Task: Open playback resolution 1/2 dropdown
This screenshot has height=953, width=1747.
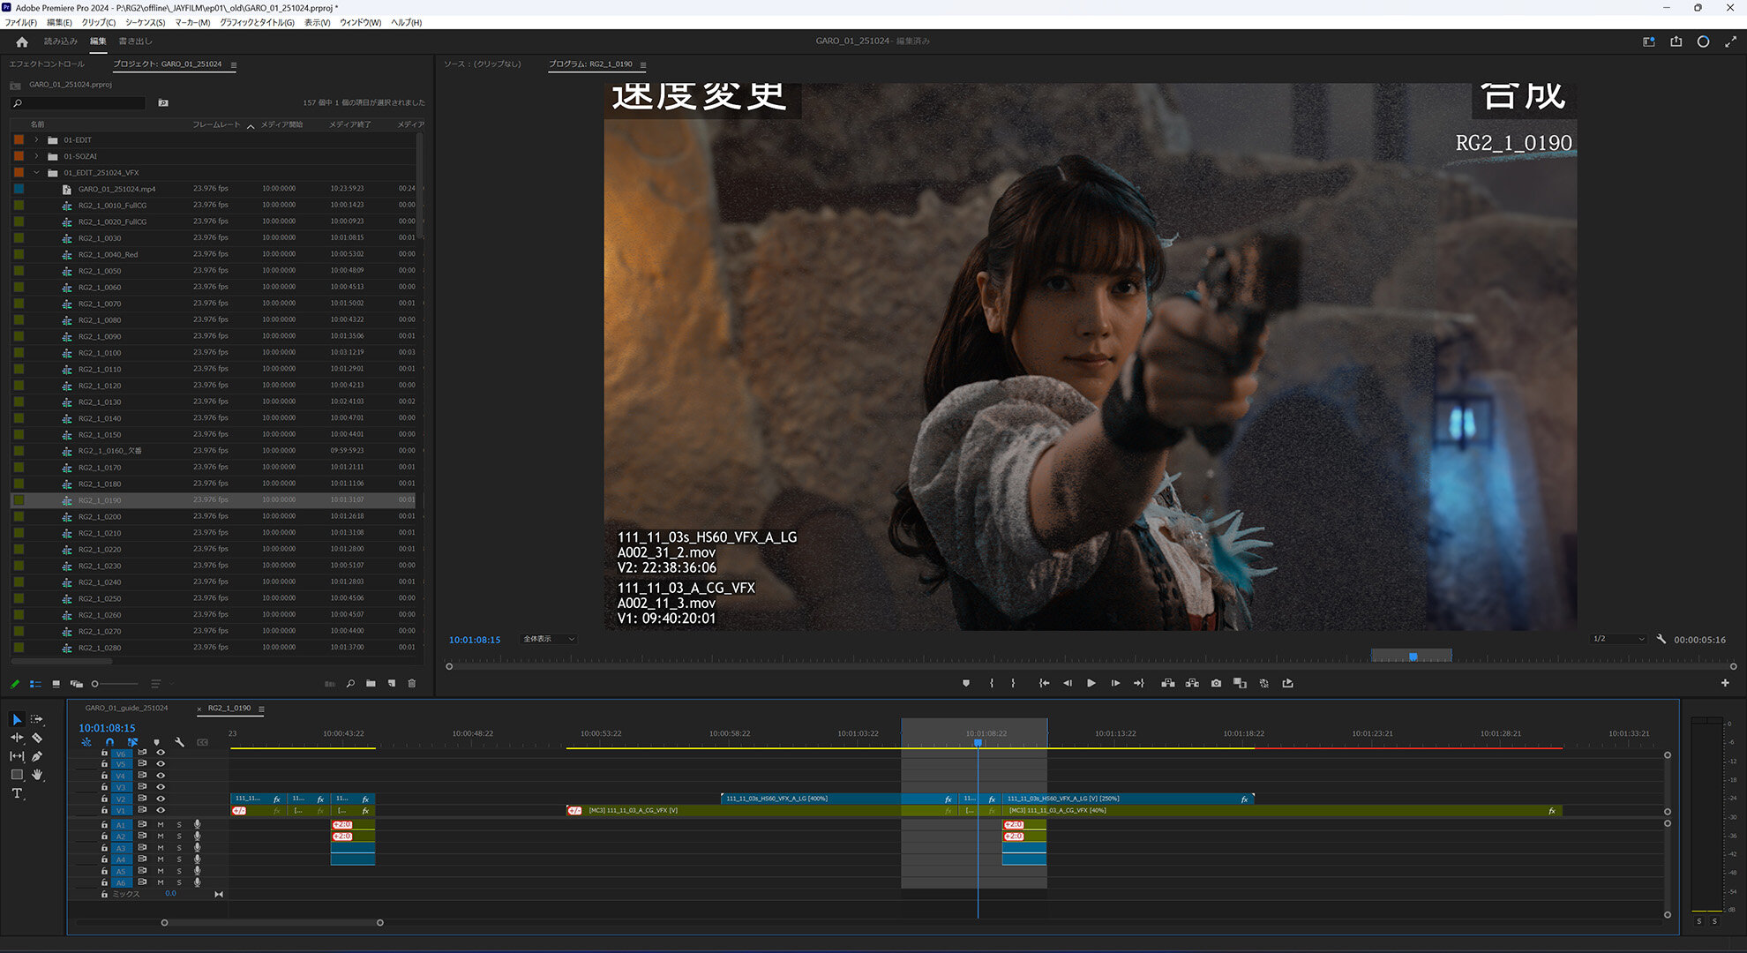Action: [x=1618, y=639]
